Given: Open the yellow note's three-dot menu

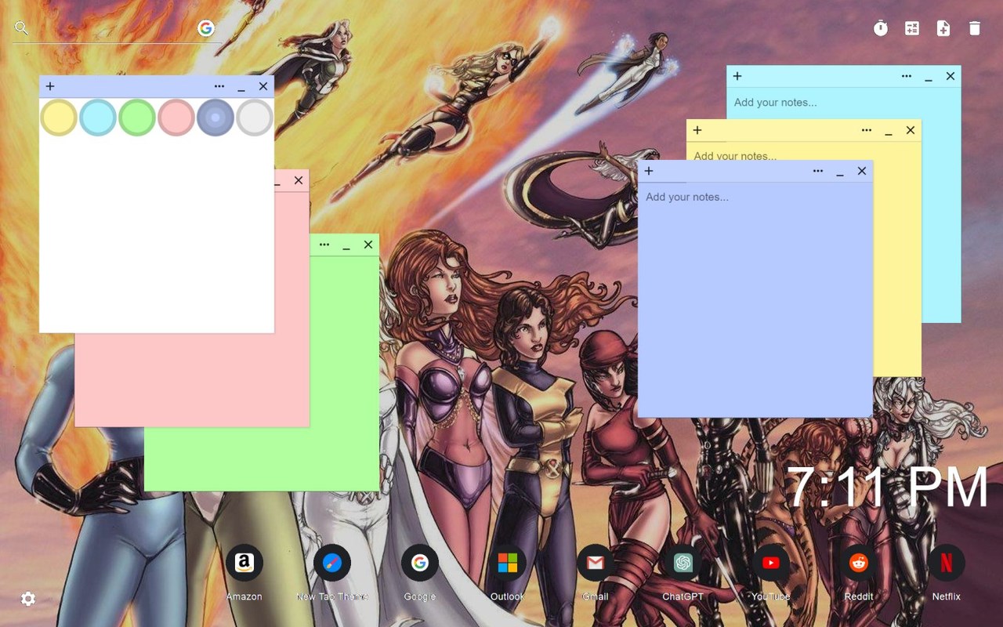Looking at the screenshot, I should (x=867, y=130).
